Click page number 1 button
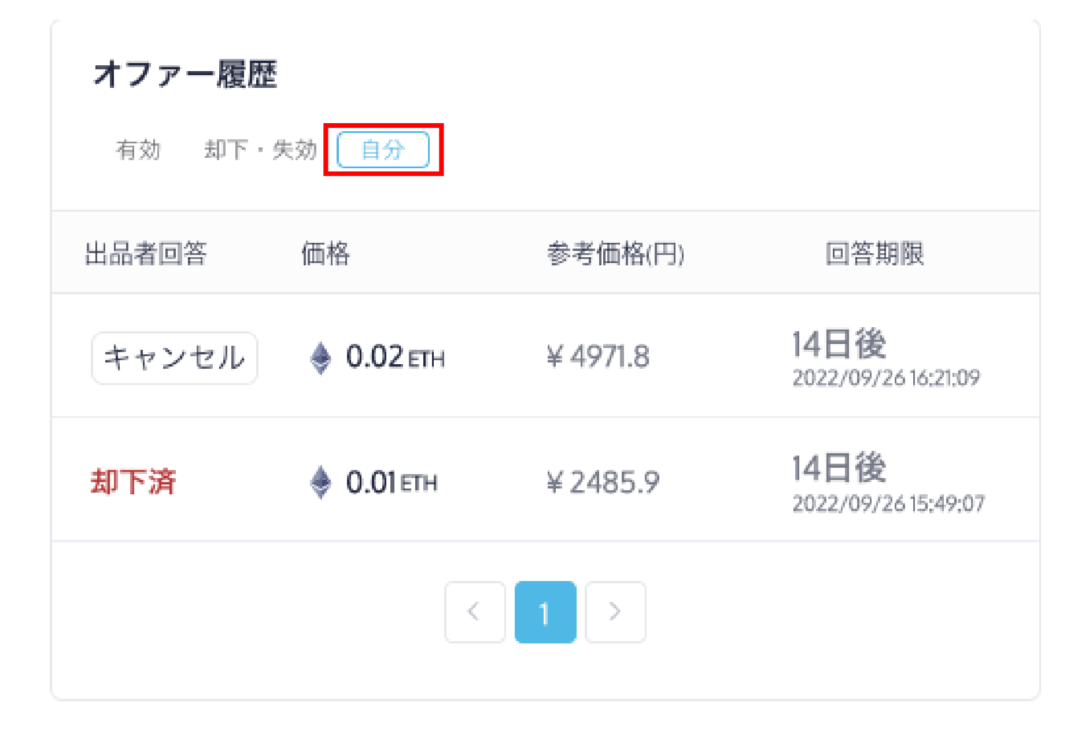Viewport: 1089px width, 729px height. (545, 612)
